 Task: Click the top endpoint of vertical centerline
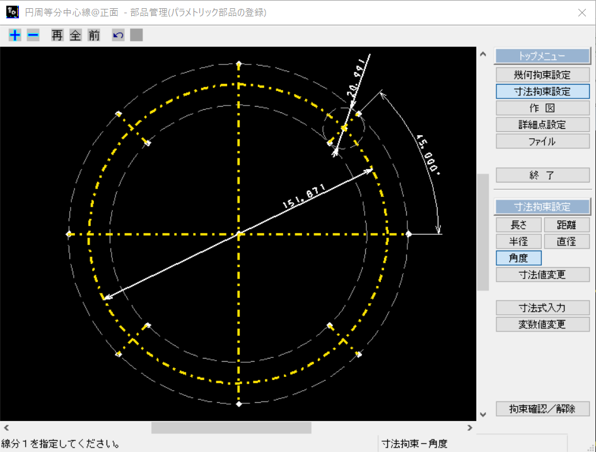point(238,64)
